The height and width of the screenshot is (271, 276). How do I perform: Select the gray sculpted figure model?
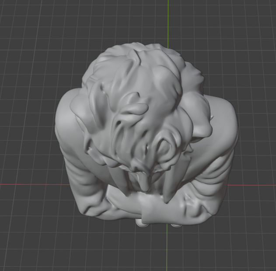pos(147,135)
